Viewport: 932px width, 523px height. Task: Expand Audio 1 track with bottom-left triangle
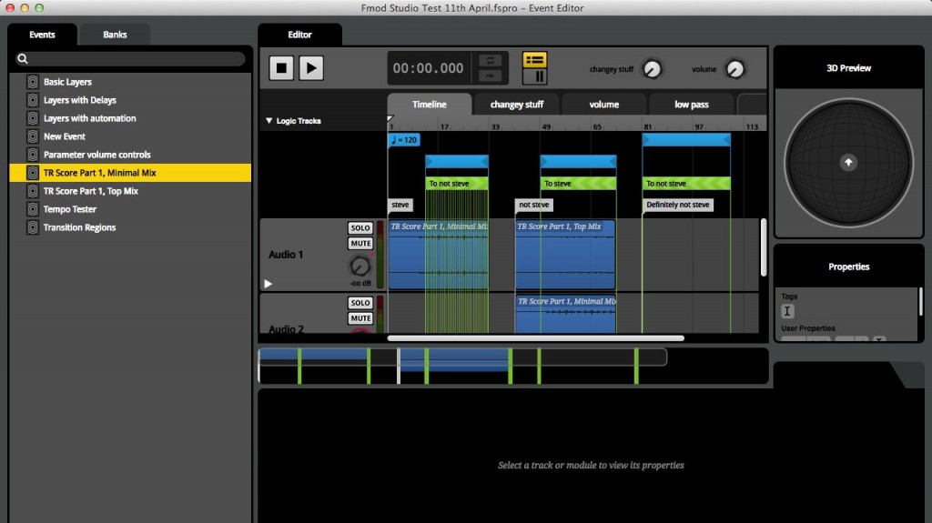pyautogui.click(x=268, y=284)
